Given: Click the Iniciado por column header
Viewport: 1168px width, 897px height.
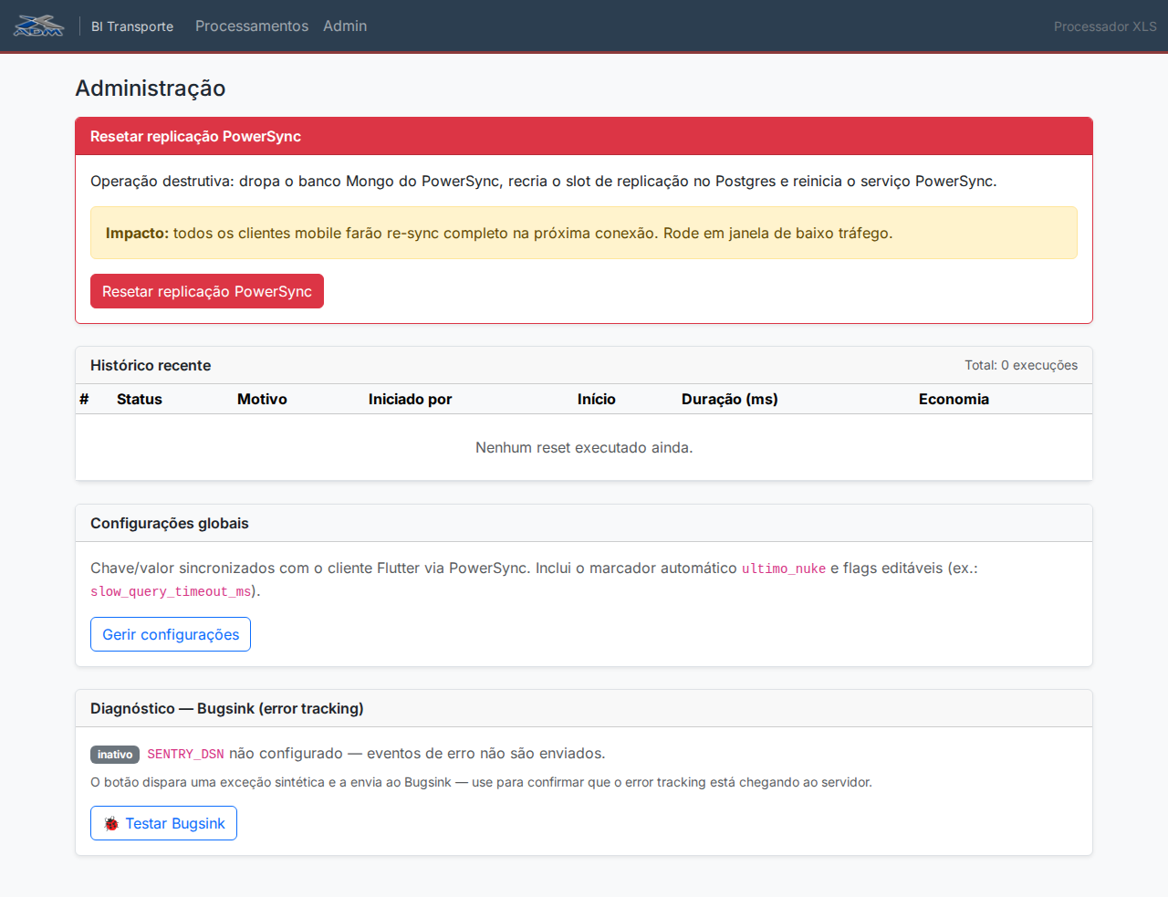Looking at the screenshot, I should pos(410,399).
